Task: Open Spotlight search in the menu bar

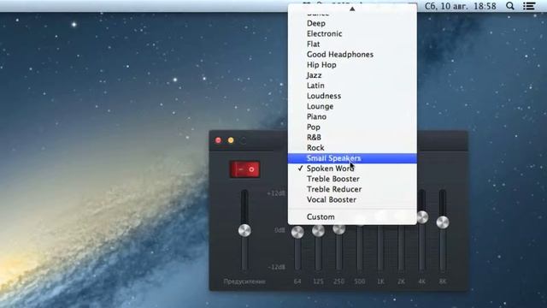Action: pos(510,6)
